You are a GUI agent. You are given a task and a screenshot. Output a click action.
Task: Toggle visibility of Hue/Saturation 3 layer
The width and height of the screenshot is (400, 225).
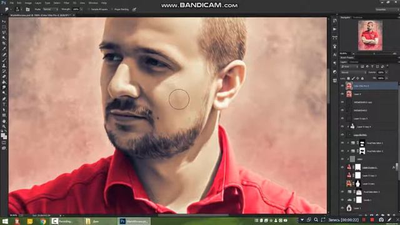coord(342,192)
